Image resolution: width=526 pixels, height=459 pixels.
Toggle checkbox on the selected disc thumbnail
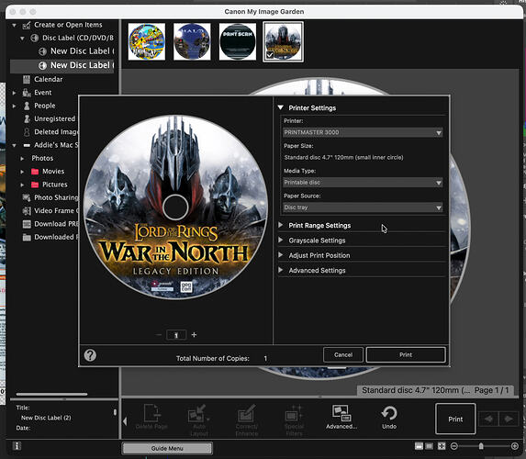click(270, 55)
